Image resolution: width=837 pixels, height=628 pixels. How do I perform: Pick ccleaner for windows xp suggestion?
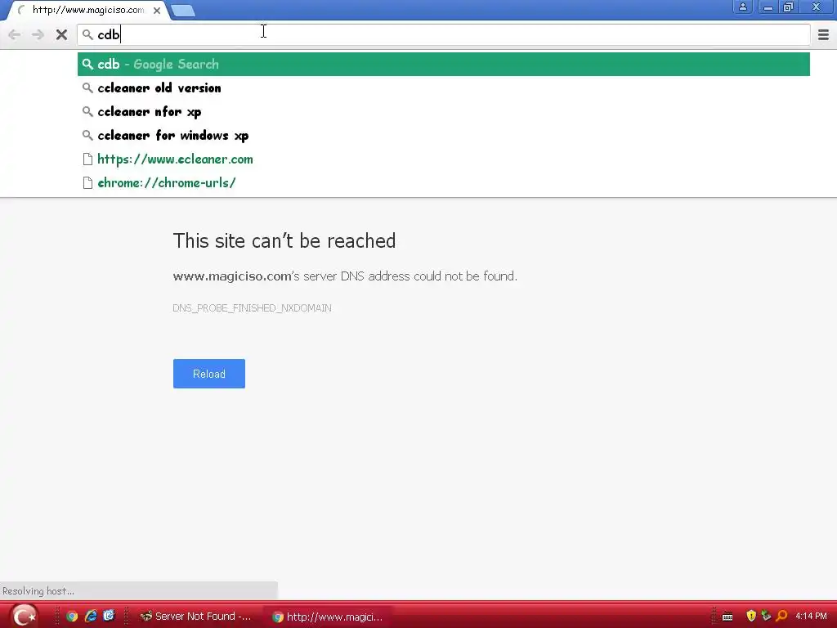[444, 136]
